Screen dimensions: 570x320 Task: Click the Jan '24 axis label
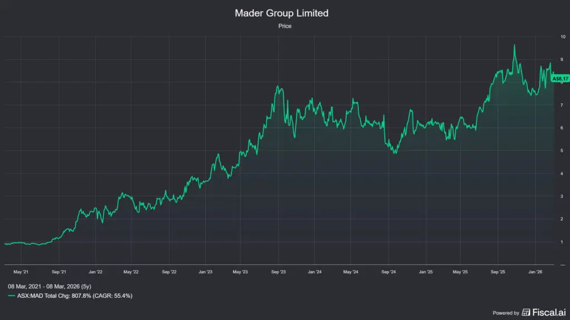coord(313,272)
